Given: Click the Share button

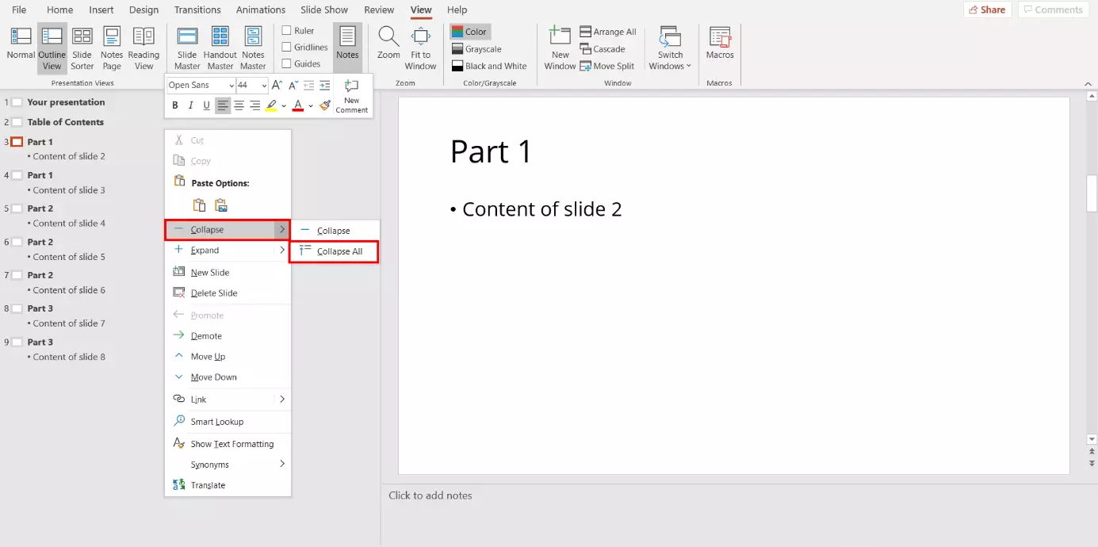Looking at the screenshot, I should (987, 10).
